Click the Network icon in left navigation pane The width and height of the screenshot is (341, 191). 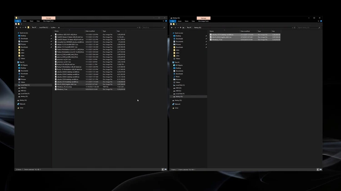18,104
